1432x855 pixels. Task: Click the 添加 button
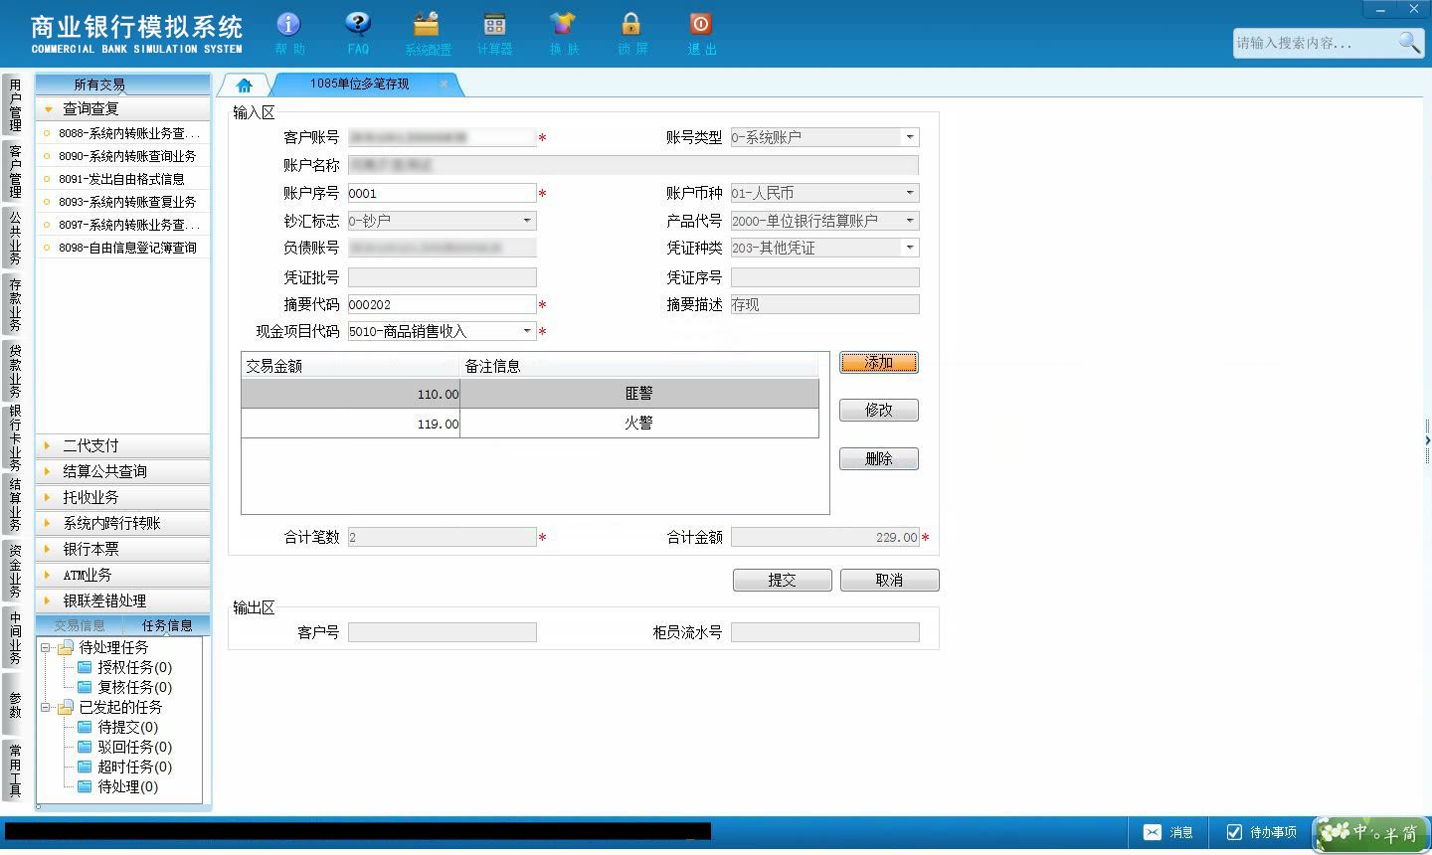click(x=879, y=363)
